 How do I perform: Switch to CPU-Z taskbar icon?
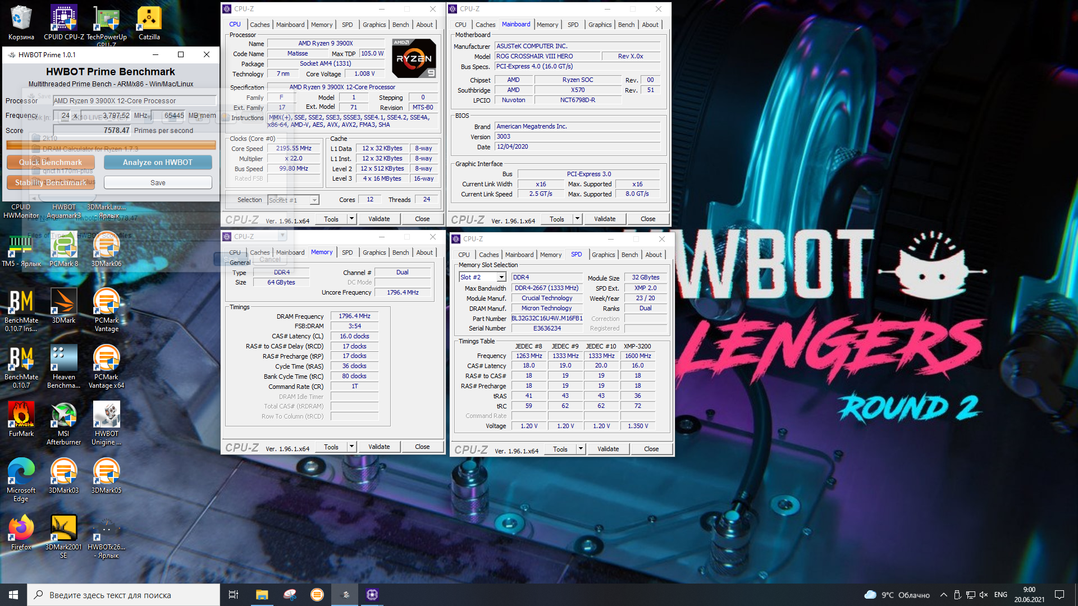(372, 595)
